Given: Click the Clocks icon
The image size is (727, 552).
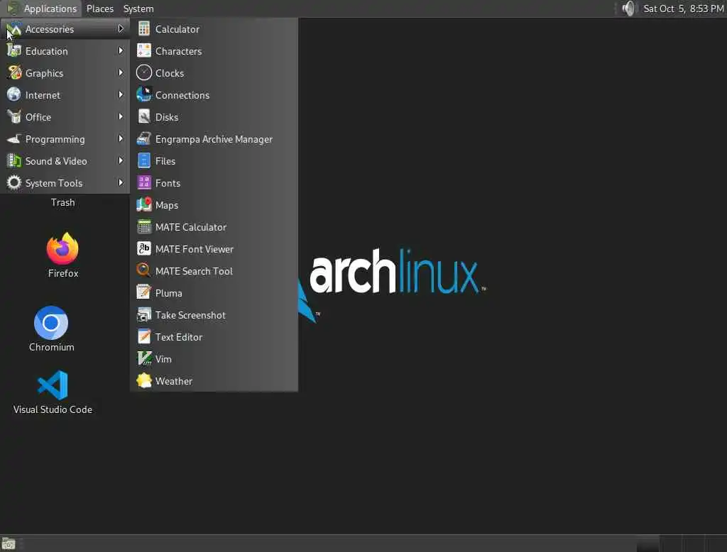Looking at the screenshot, I should point(143,73).
